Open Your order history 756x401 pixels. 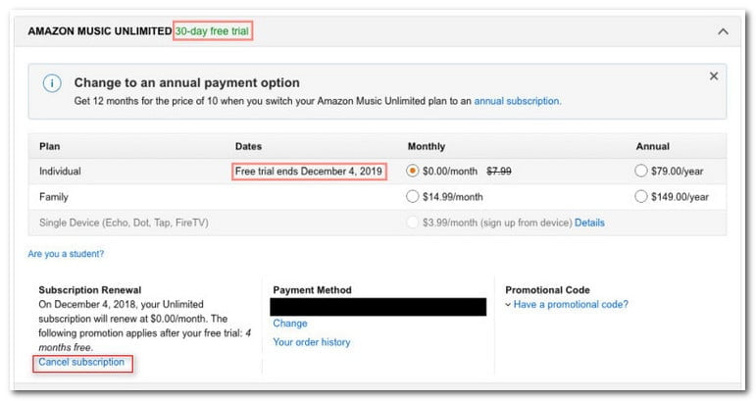pyautogui.click(x=312, y=342)
